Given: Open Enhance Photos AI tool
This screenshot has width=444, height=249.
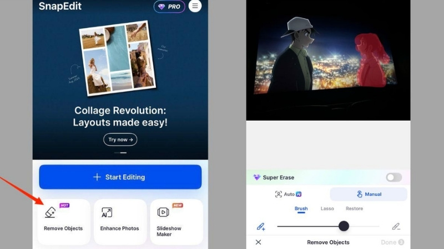Looking at the screenshot, I should 119,221.
